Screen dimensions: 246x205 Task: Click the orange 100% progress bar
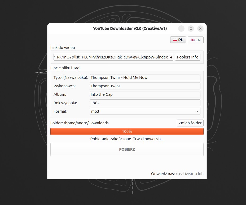coord(127,131)
